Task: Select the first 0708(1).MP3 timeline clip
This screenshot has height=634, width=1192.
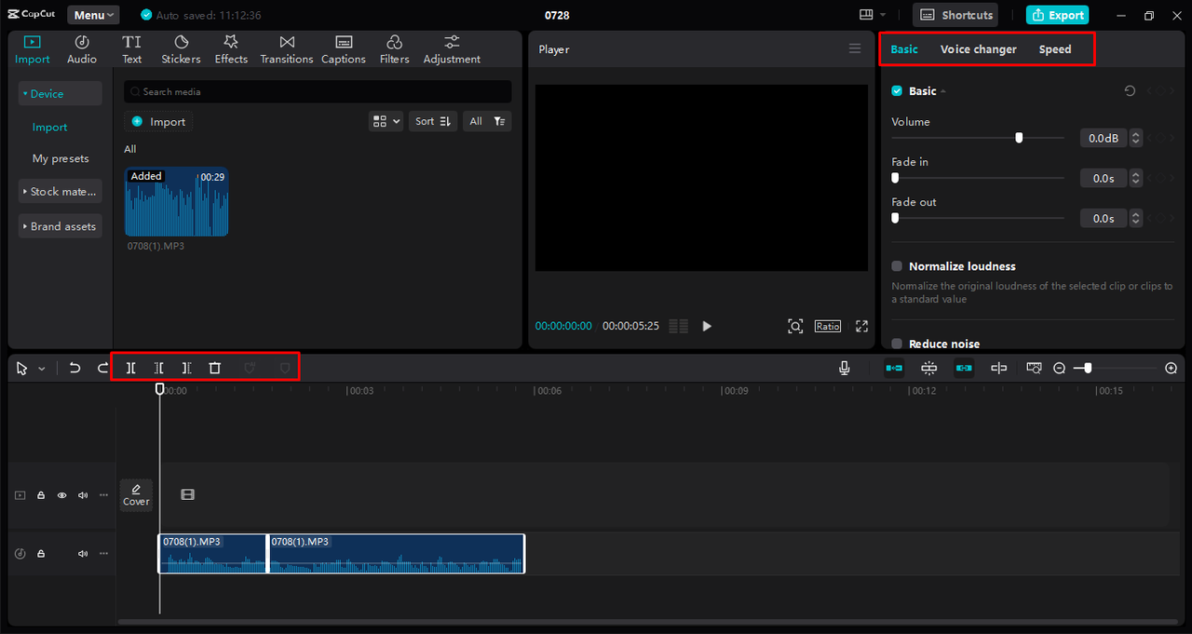Action: (x=212, y=553)
